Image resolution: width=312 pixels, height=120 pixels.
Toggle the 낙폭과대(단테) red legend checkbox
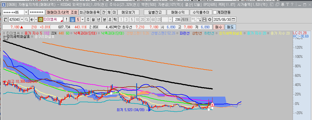tap(72, 33)
